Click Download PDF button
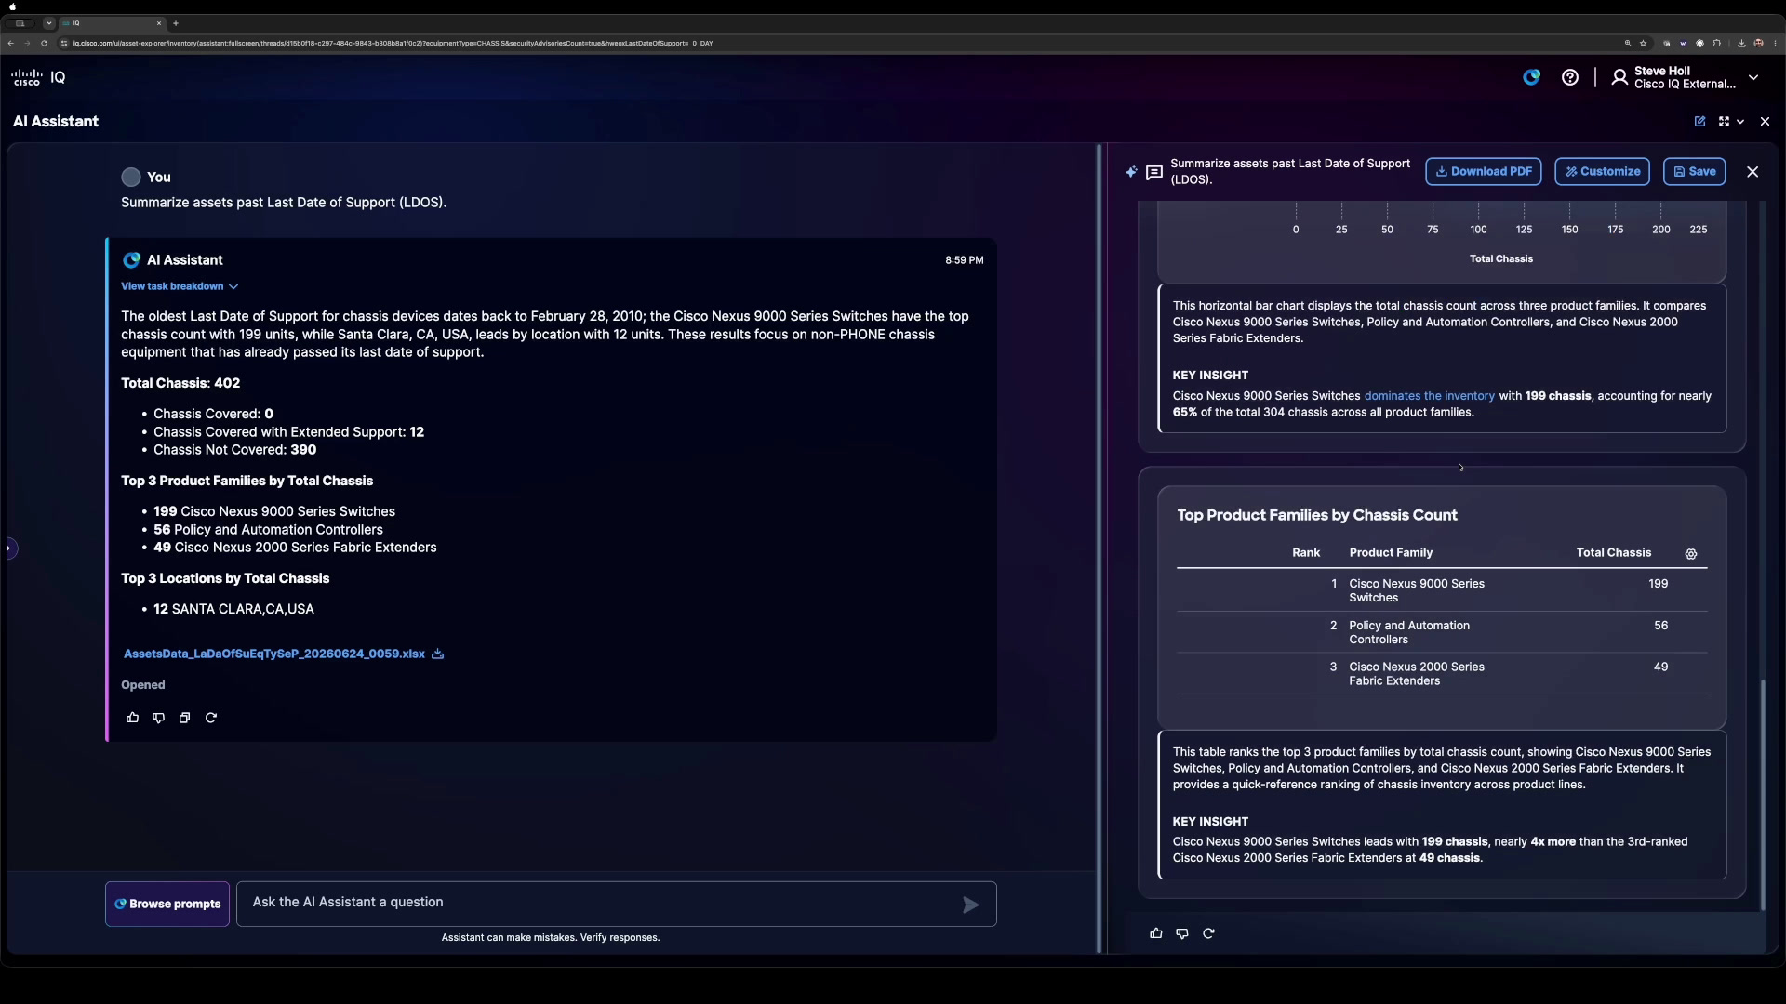 point(1484,171)
